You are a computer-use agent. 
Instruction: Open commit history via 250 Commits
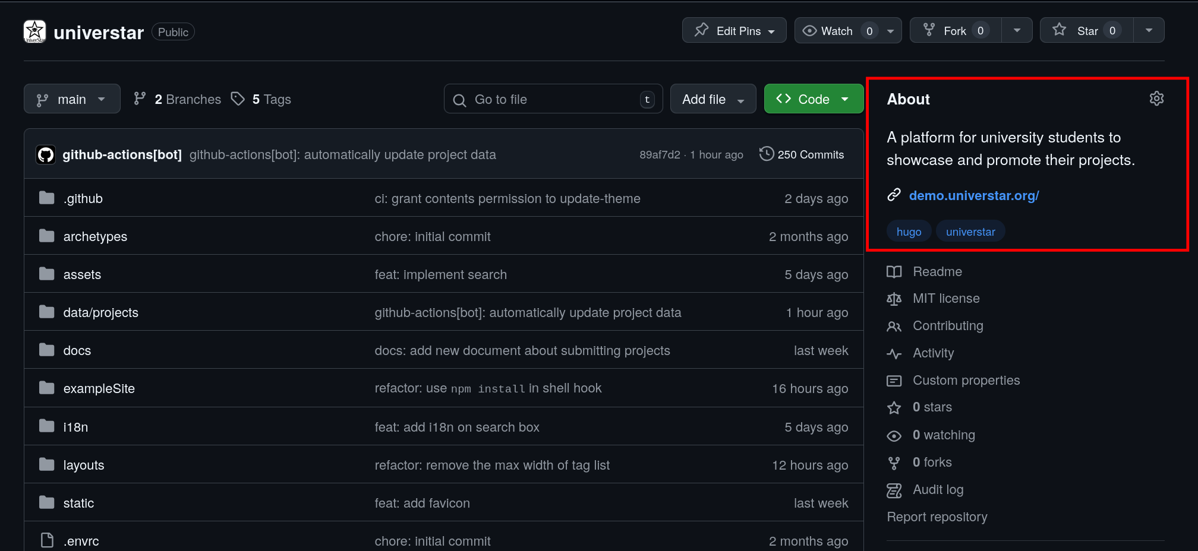pyautogui.click(x=802, y=155)
